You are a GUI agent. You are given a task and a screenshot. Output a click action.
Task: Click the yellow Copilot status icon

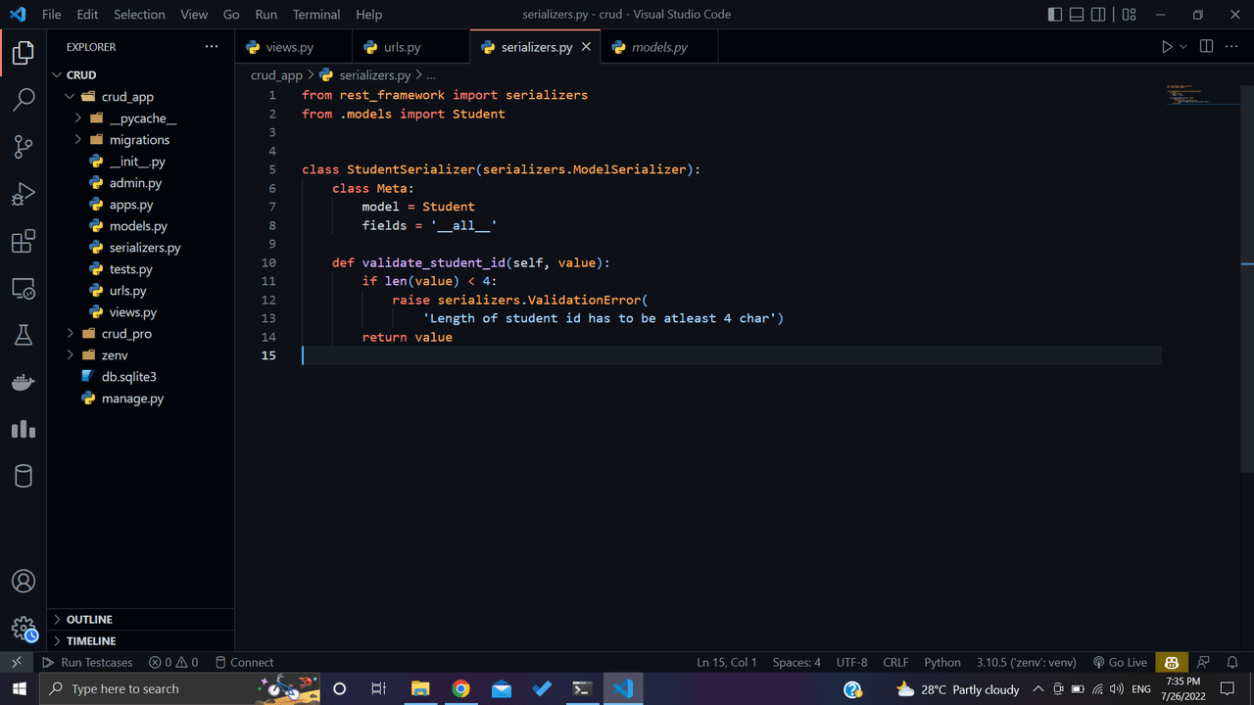coord(1171,663)
